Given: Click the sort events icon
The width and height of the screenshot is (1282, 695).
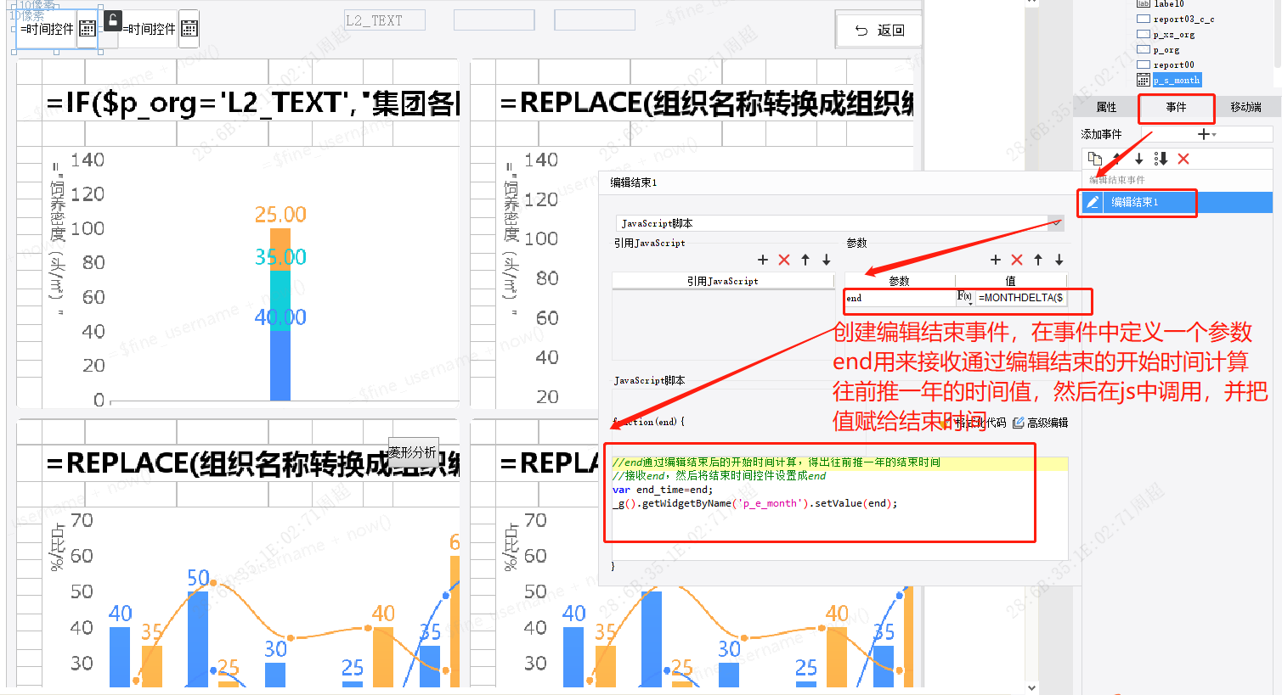Looking at the screenshot, I should pyautogui.click(x=1161, y=159).
